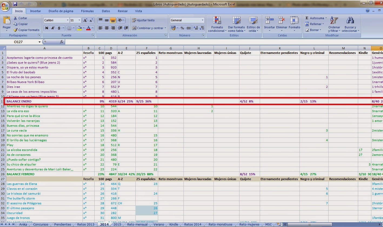Open the Excel help question mark

pos(368,11)
